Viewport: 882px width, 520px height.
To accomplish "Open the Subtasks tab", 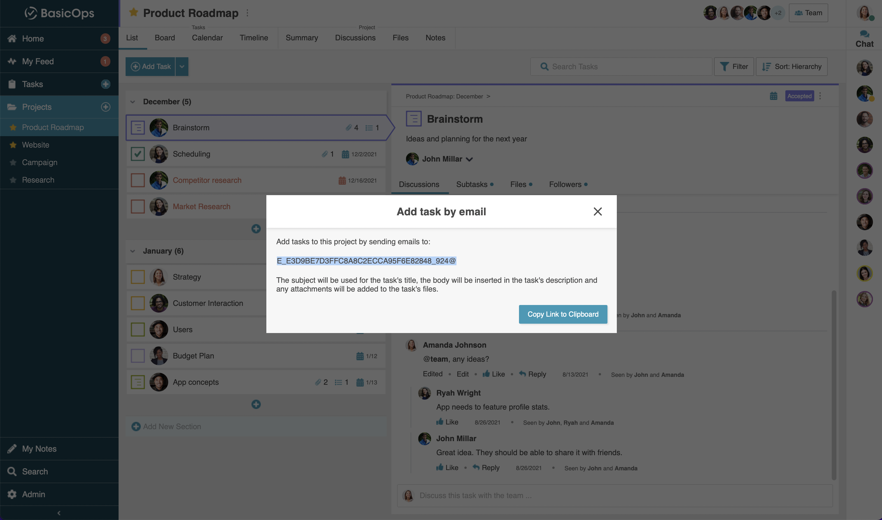I will (471, 184).
